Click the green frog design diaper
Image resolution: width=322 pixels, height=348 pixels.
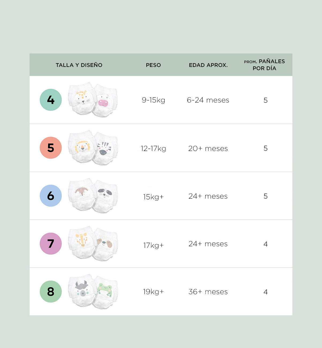(x=105, y=292)
